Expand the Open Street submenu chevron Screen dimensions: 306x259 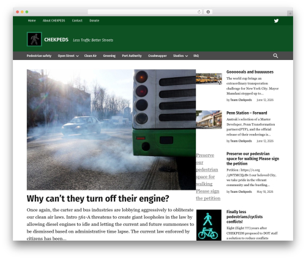tap(77, 56)
